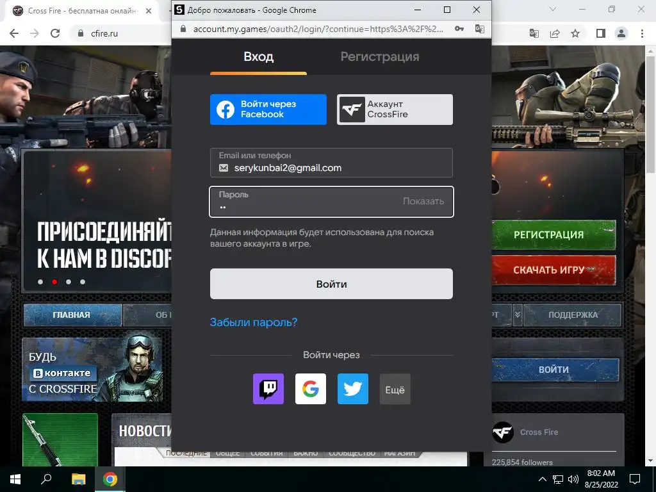Image resolution: width=656 pixels, height=492 pixels.
Task: Log in via the Google icon
Action: click(x=311, y=389)
